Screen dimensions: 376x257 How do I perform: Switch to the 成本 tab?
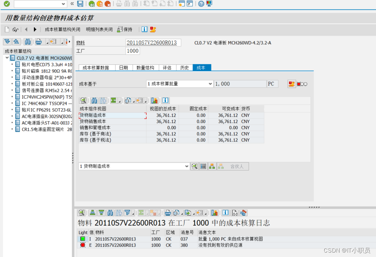click(x=202, y=67)
